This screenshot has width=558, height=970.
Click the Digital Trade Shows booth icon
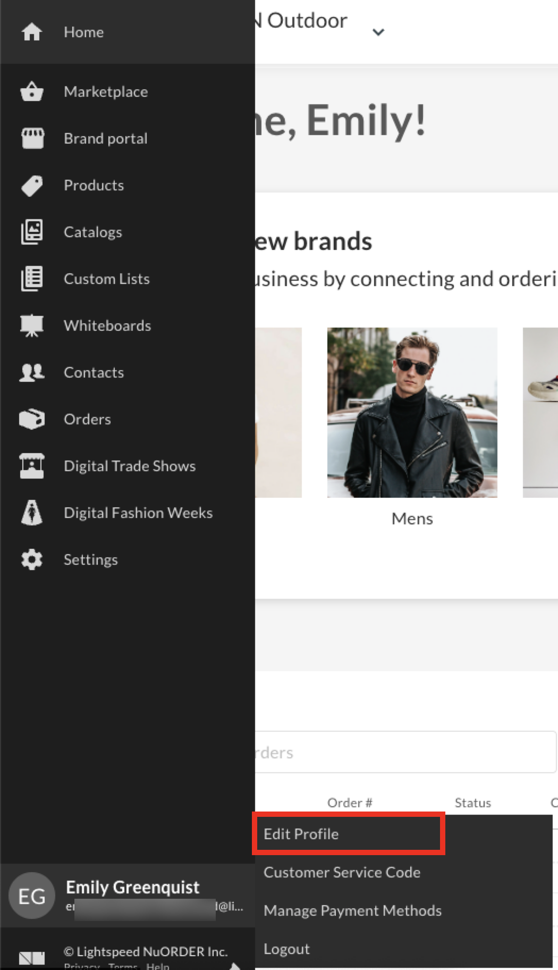tap(32, 466)
